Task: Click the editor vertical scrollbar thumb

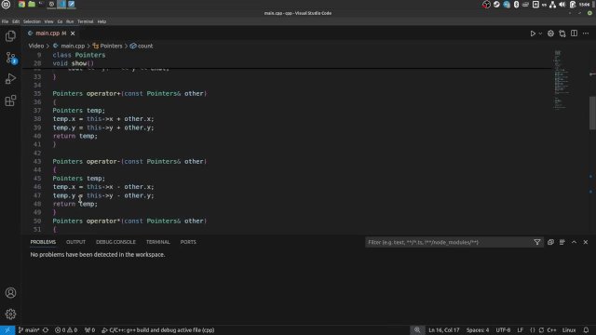Action: coord(592,113)
